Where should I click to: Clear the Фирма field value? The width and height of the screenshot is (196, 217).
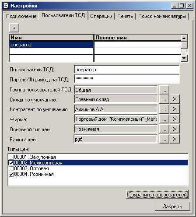pyautogui.click(x=175, y=119)
